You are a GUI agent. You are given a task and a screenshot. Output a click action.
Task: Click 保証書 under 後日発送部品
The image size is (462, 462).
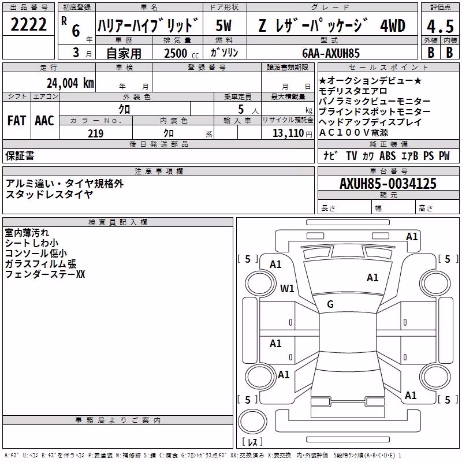(20, 156)
